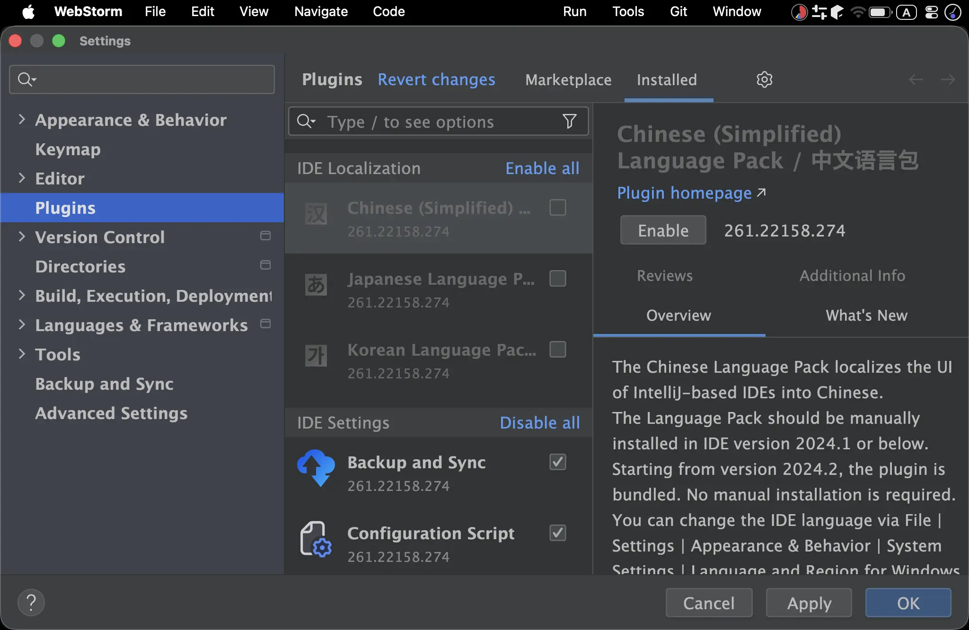Click the Languages & Frameworks project-level icon
This screenshot has width=969, height=630.
(265, 324)
